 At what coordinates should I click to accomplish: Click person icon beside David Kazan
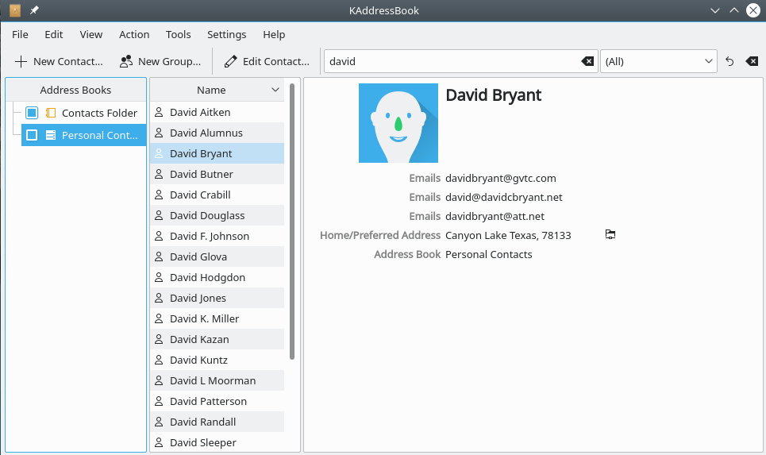(x=159, y=339)
